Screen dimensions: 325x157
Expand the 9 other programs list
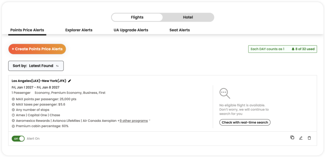[134, 121]
